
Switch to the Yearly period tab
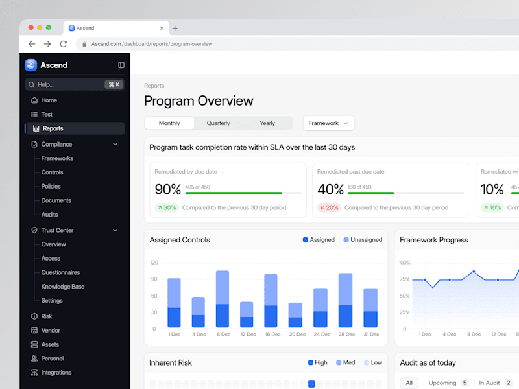(x=267, y=123)
